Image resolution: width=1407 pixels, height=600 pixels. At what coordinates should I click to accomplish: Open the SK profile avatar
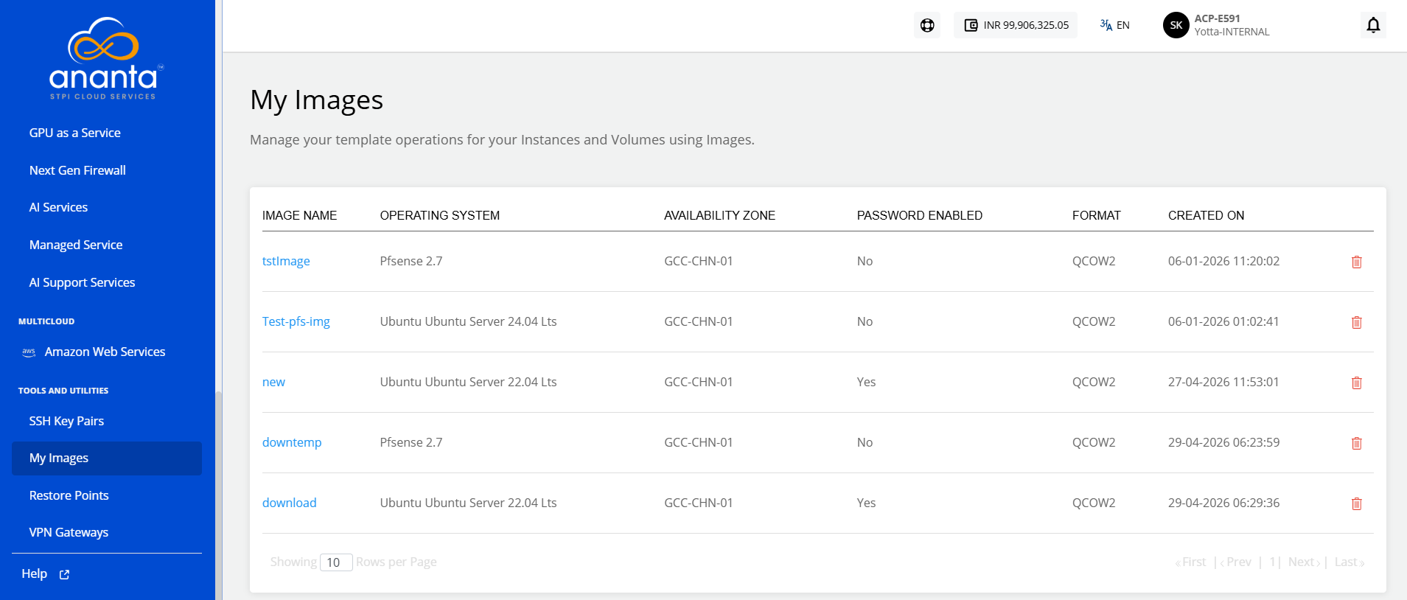1176,25
